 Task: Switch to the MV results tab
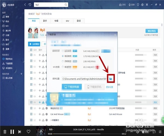68,21
